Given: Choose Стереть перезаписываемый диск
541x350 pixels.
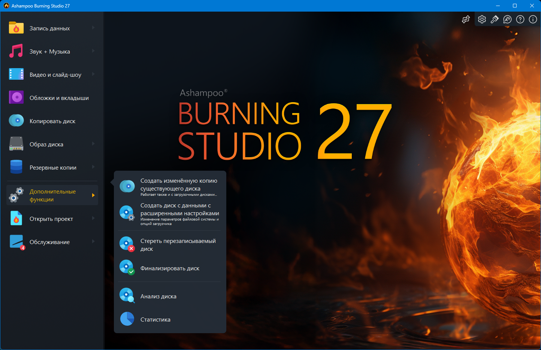Looking at the screenshot, I should (x=170, y=245).
